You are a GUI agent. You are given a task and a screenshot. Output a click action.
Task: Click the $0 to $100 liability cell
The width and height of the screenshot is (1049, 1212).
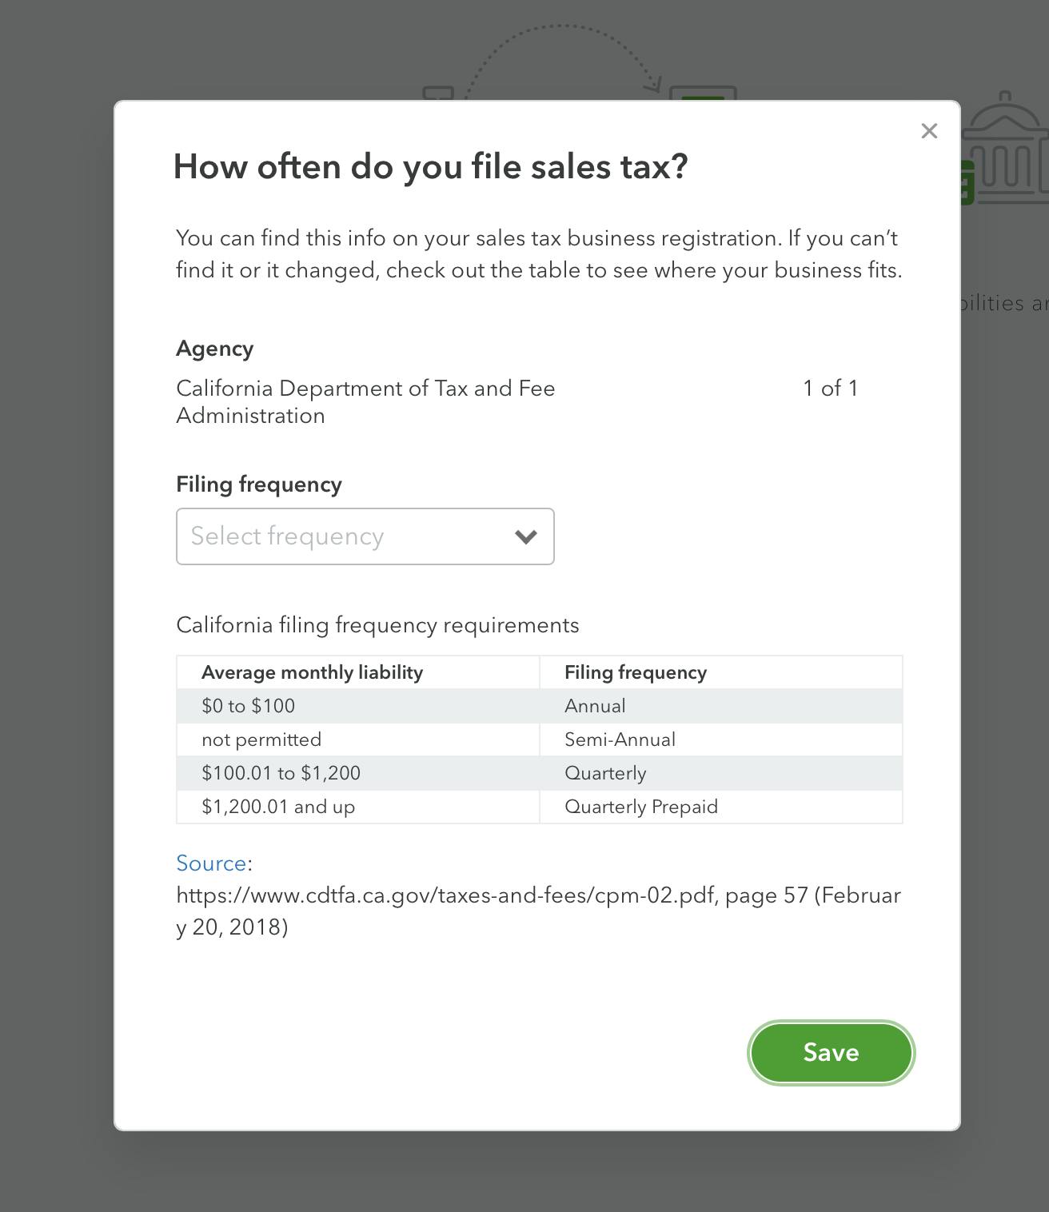(x=248, y=706)
